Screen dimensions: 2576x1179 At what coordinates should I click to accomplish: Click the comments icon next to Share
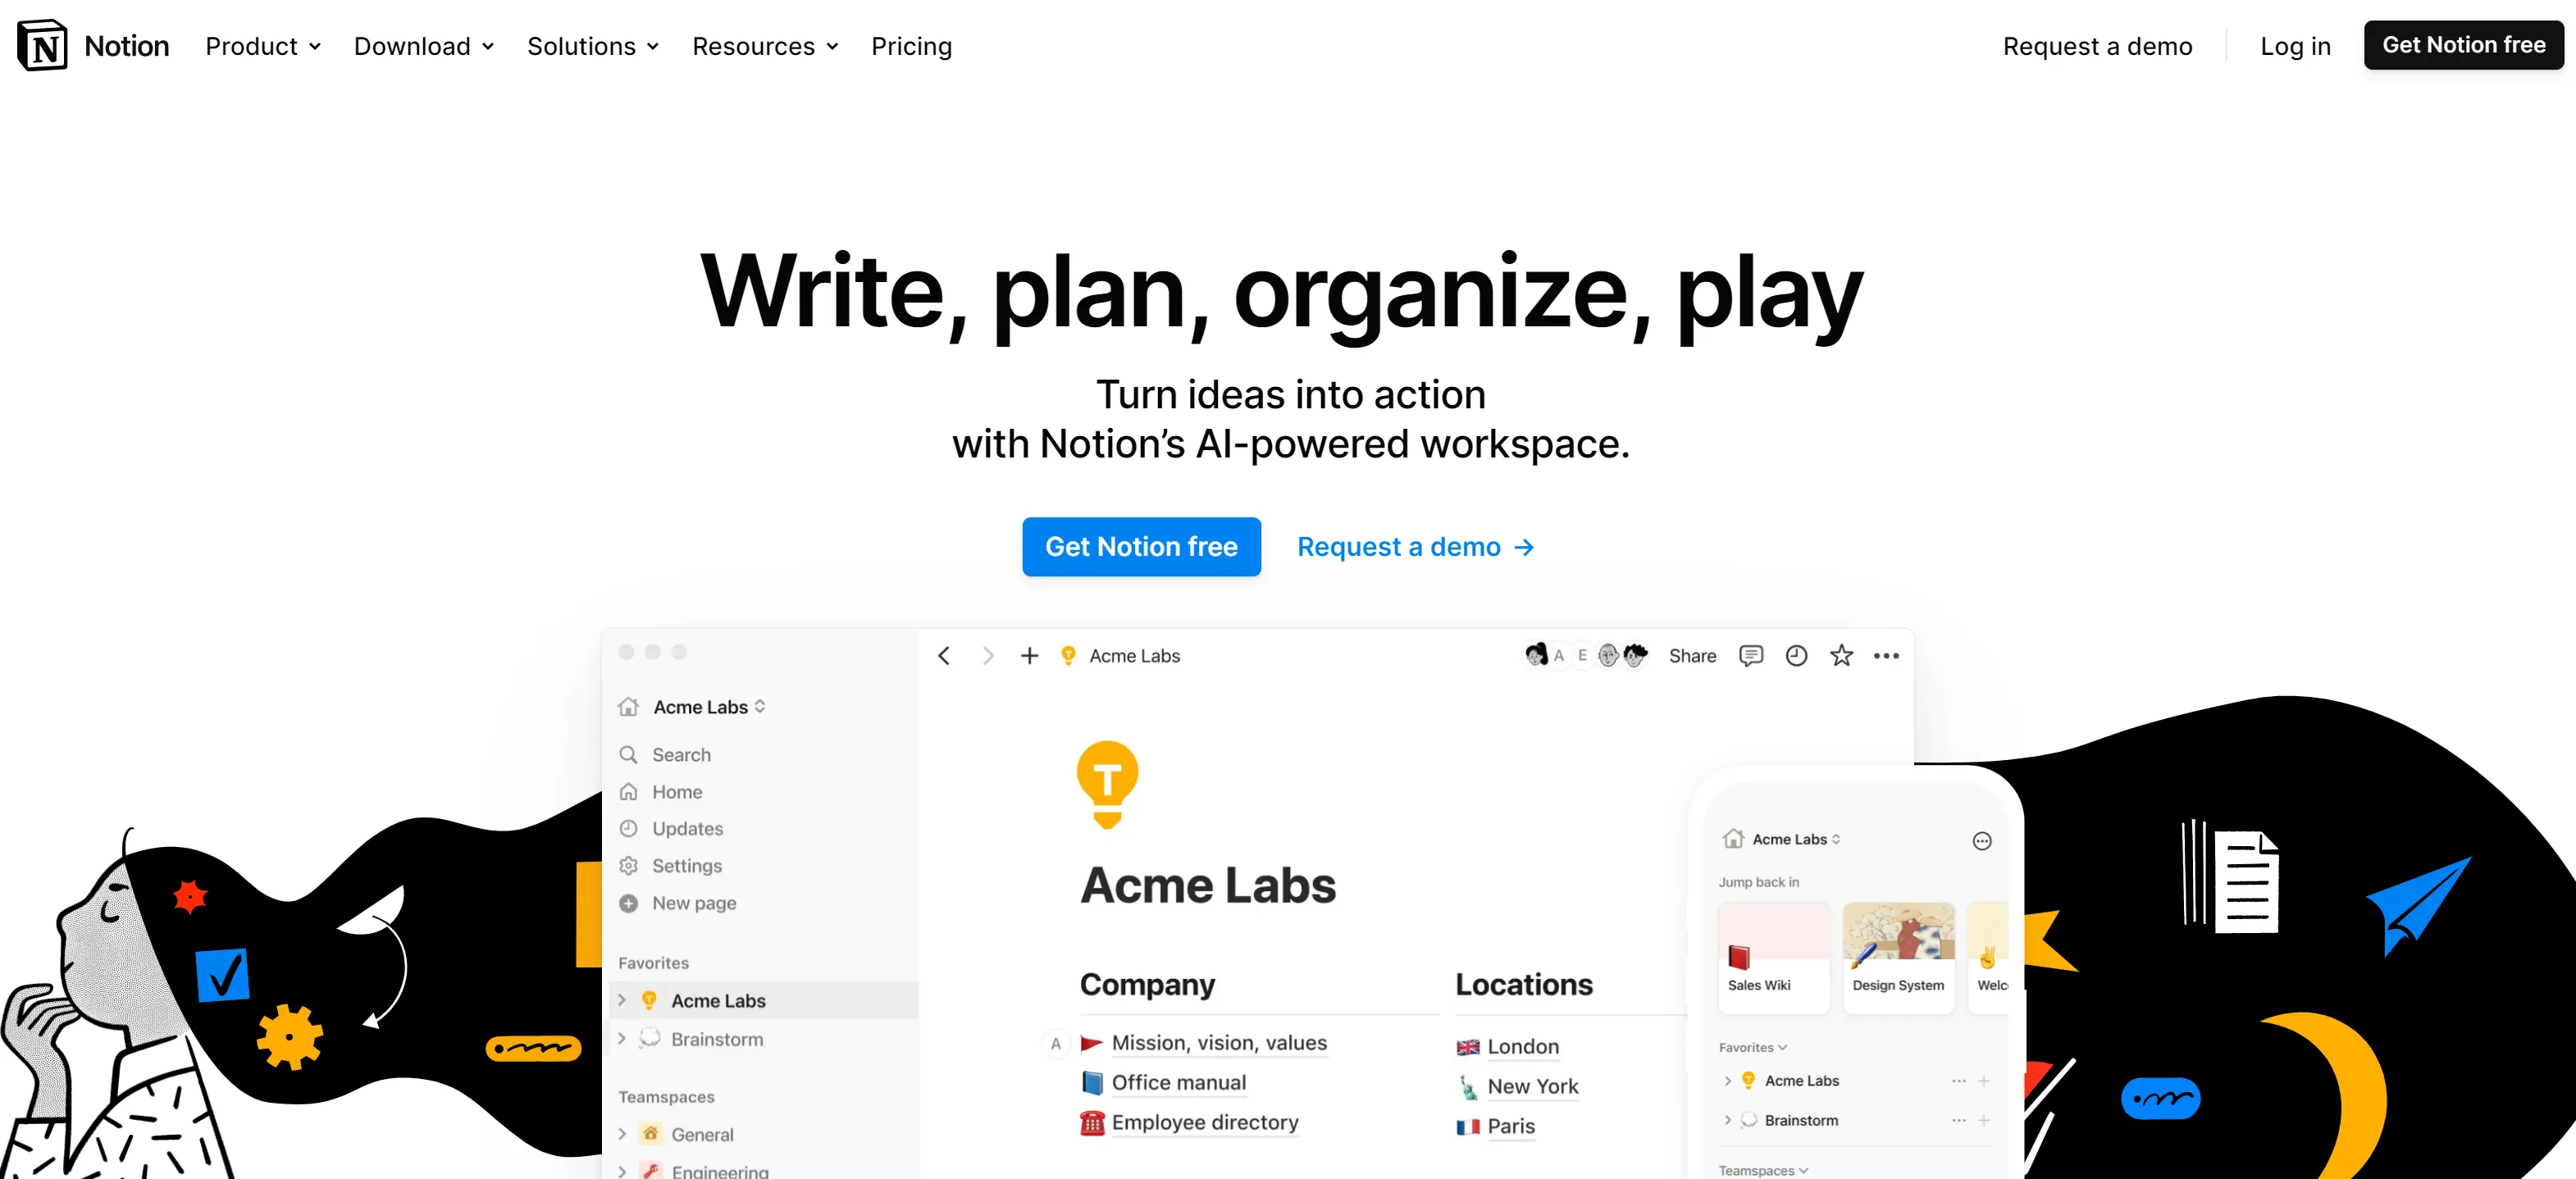1750,656
